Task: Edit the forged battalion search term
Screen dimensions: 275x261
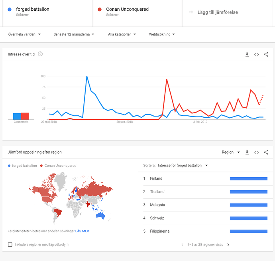Action: (33, 9)
